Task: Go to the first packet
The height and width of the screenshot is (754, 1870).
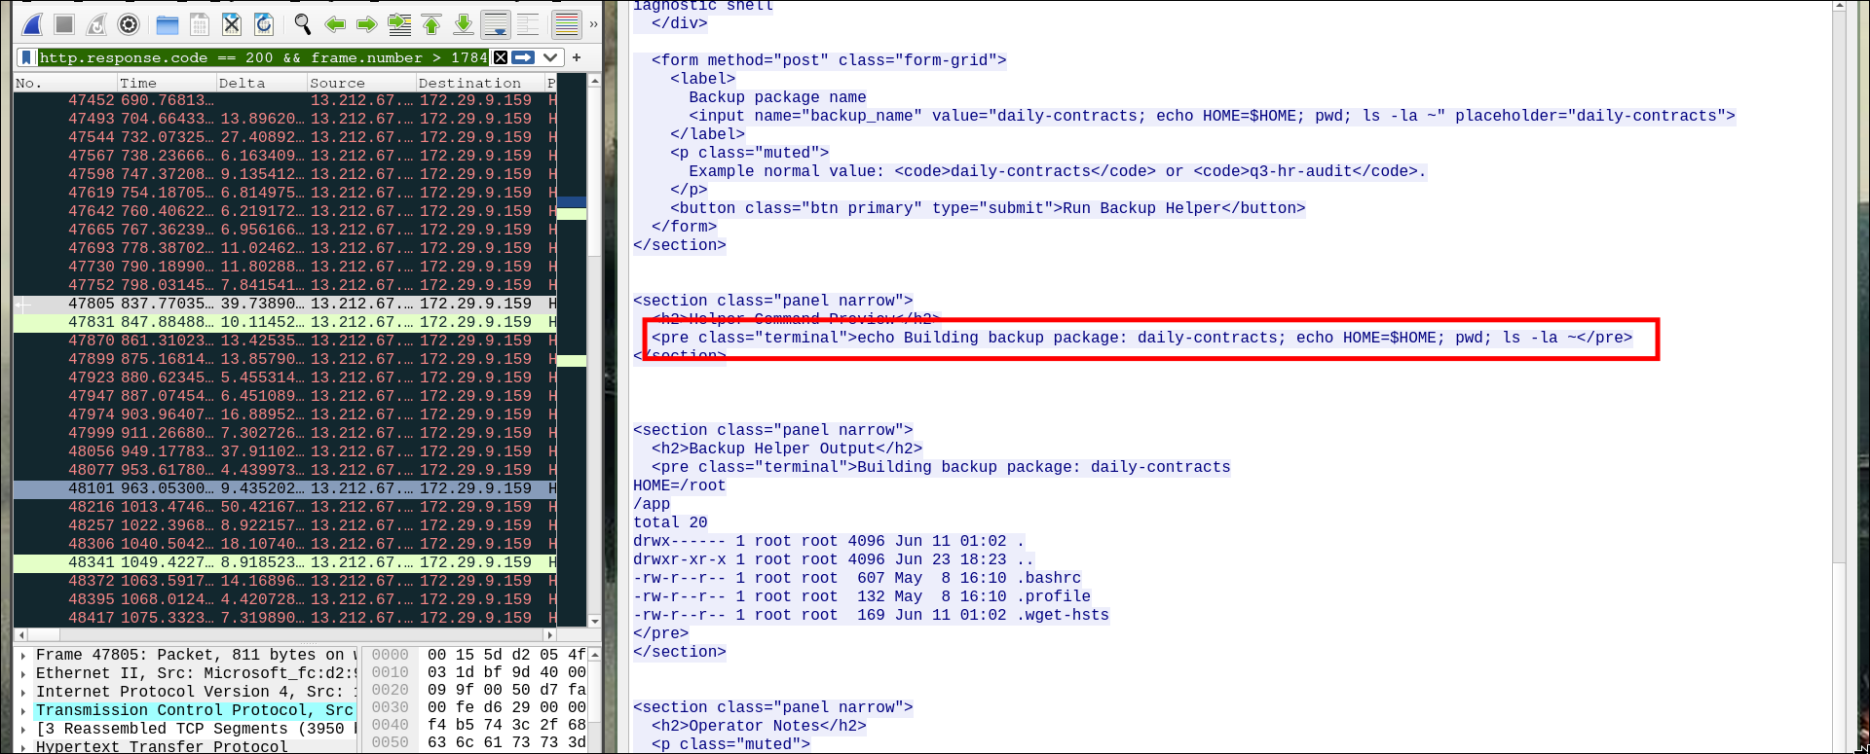Action: (431, 24)
